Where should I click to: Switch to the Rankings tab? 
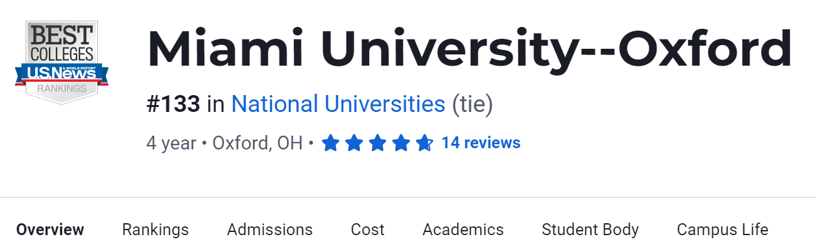(155, 229)
